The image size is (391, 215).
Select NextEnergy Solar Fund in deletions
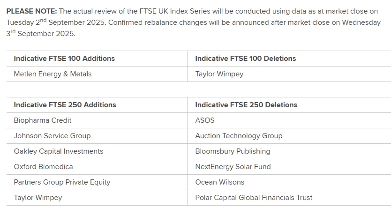[x=233, y=167]
